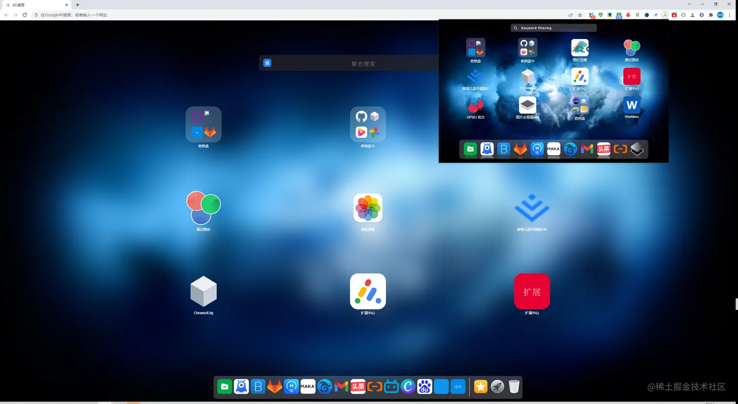Open the 推荐几款不错的Chr shortcut on main desktop
Image resolution: width=738 pixels, height=404 pixels.
tap(532, 208)
